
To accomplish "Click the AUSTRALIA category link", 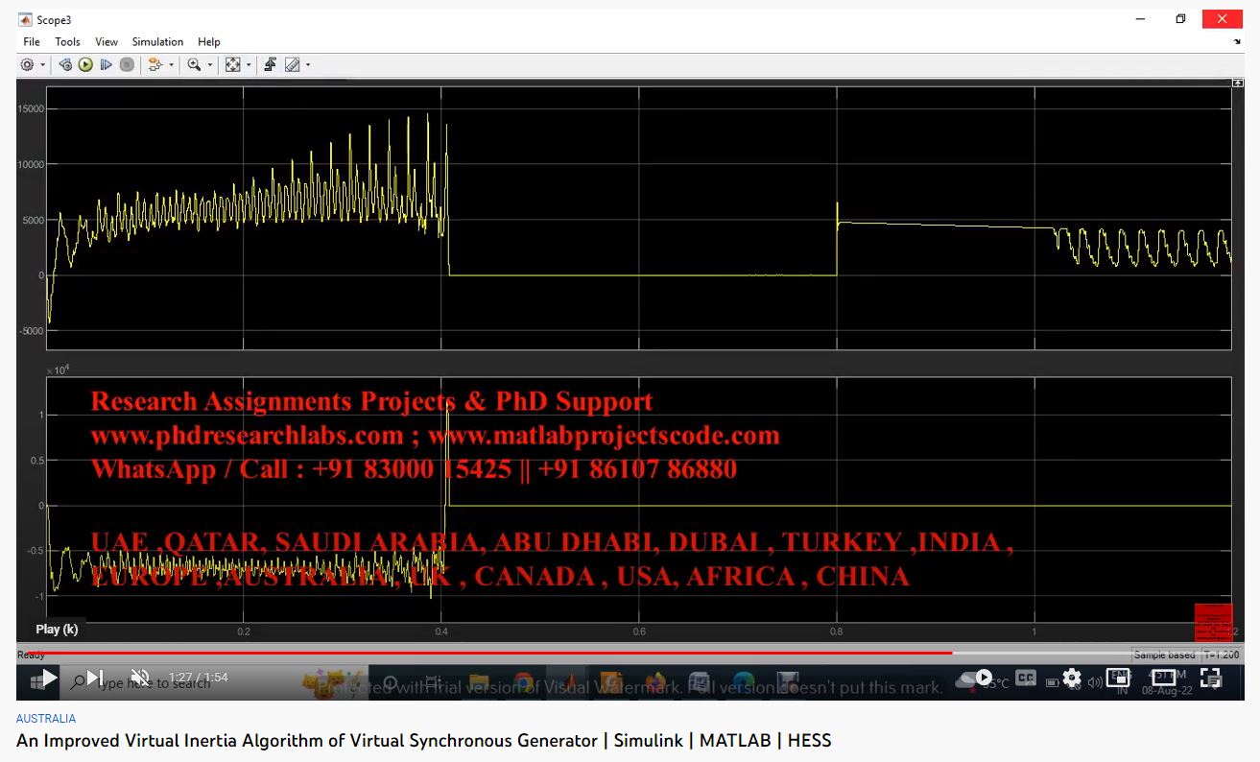I will pyautogui.click(x=46, y=718).
